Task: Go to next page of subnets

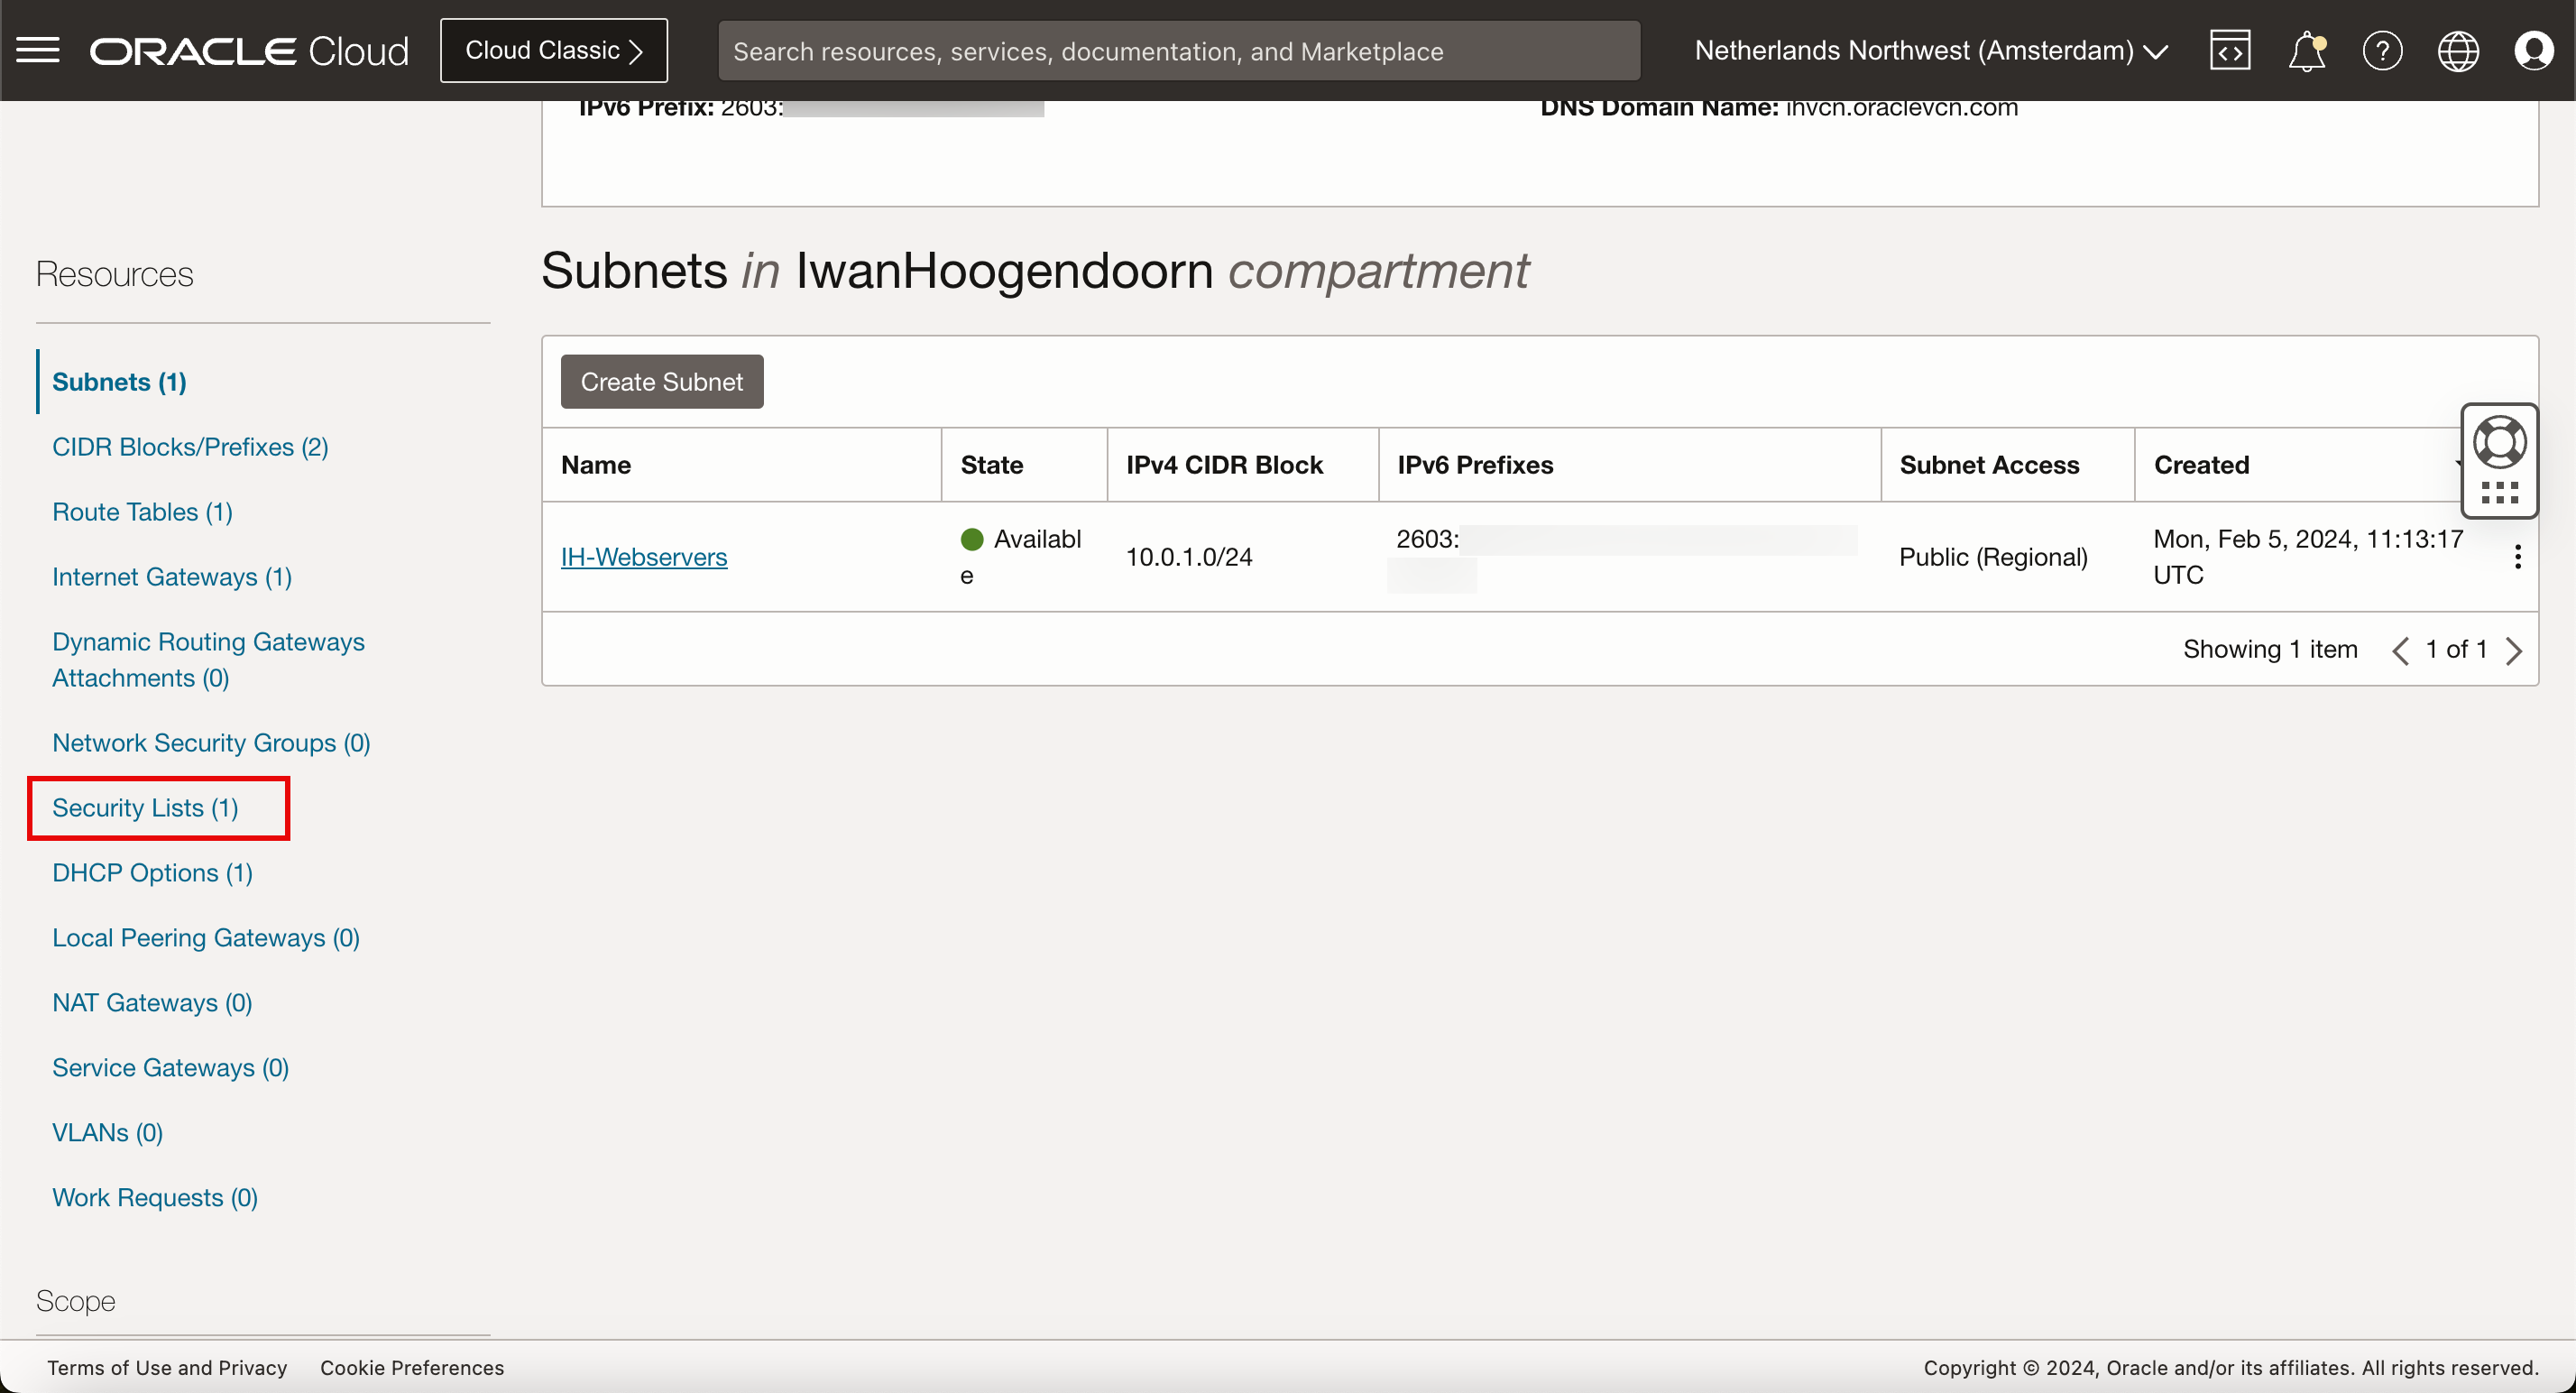Action: click(x=2514, y=651)
